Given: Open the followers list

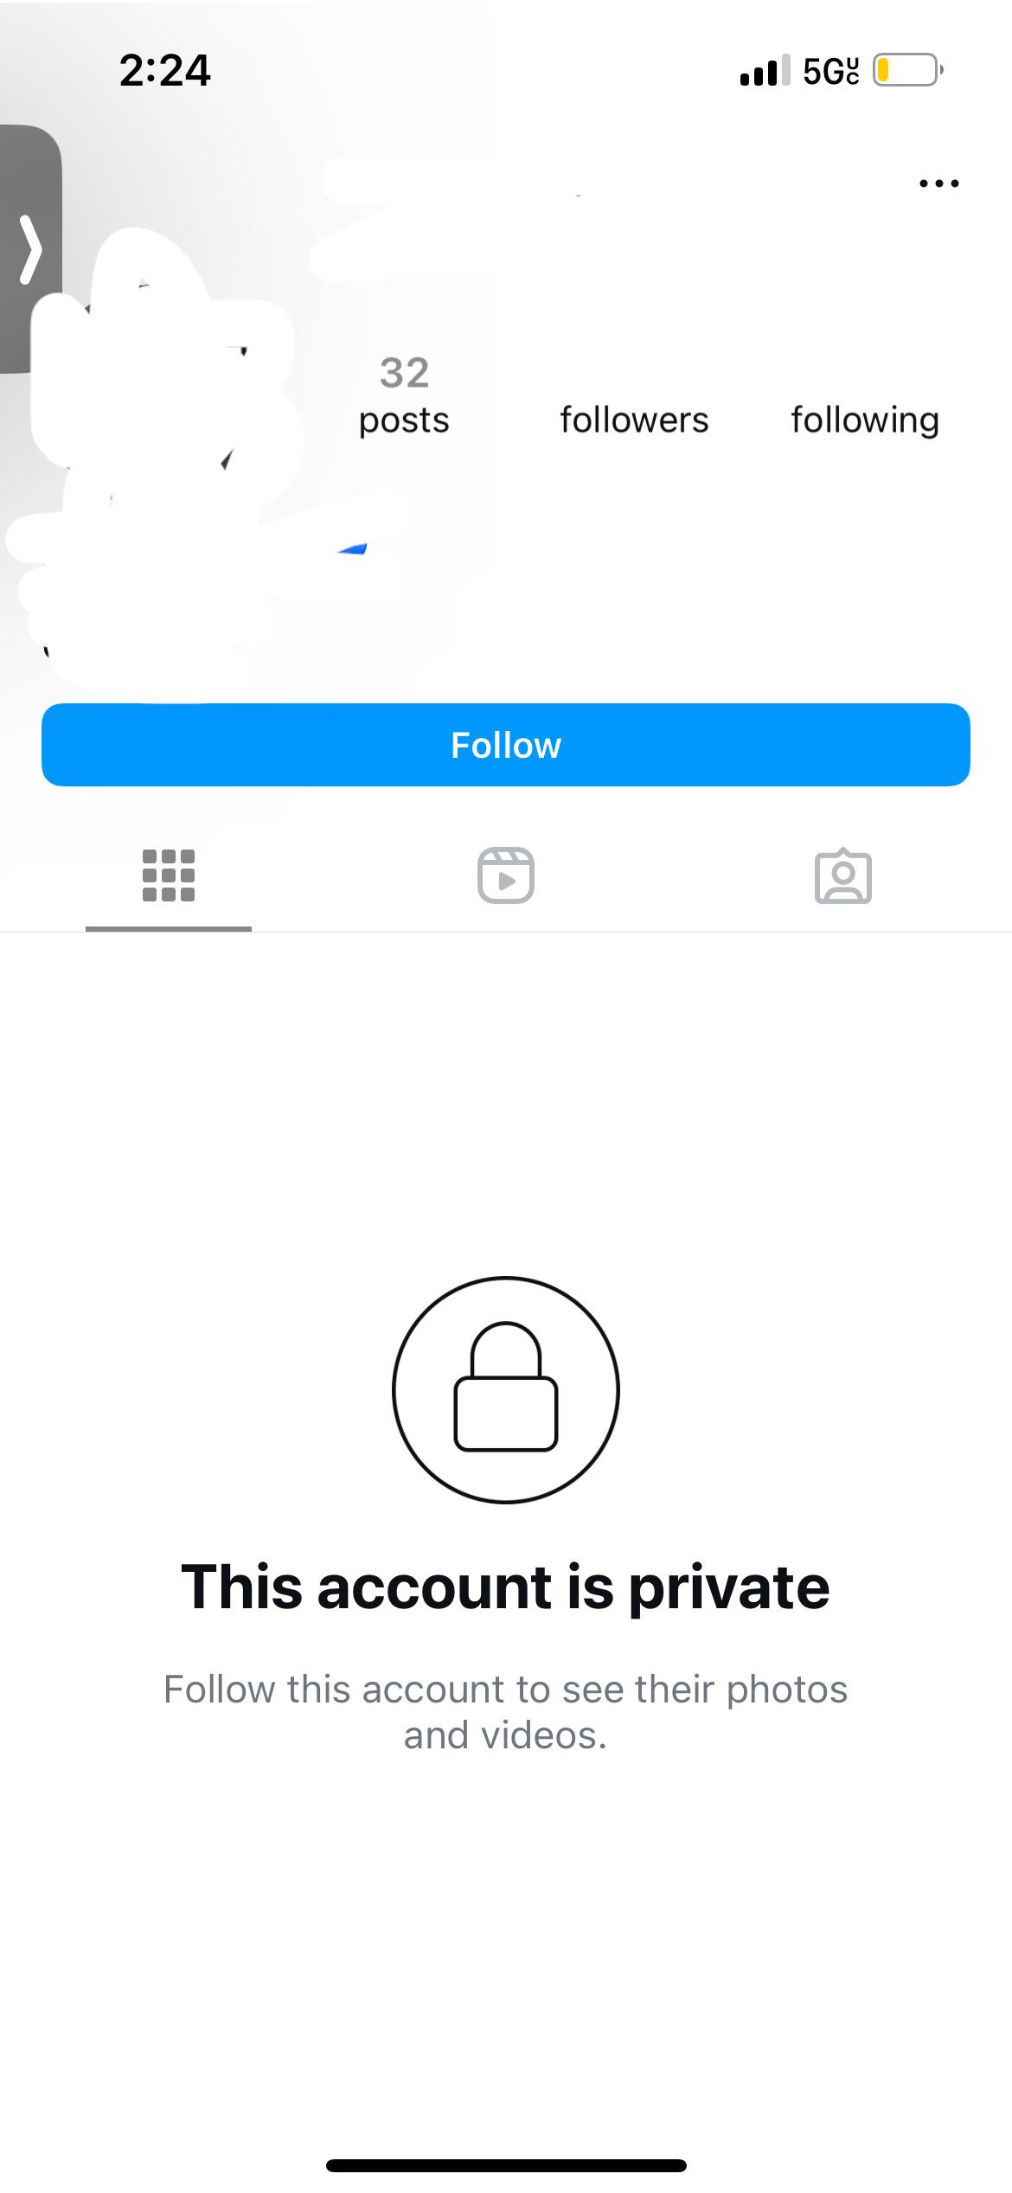Looking at the screenshot, I should 634,420.
